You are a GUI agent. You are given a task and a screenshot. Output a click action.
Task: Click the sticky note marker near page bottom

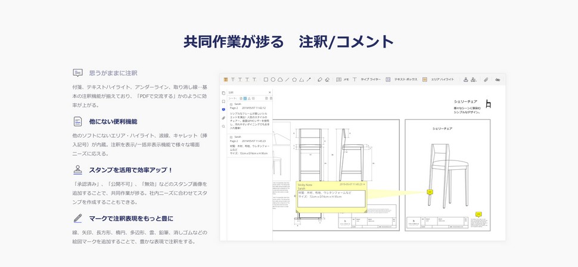tap(478, 215)
